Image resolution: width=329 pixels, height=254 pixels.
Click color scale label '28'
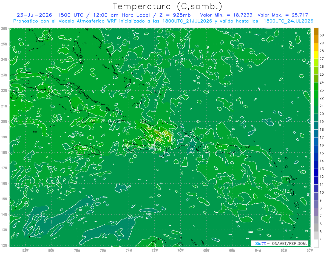322,51
